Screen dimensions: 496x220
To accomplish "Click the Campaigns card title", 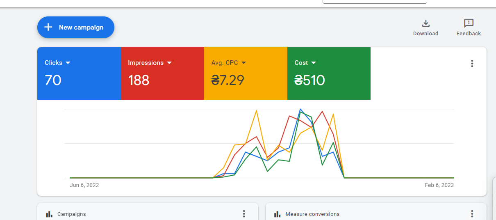I will (x=72, y=214).
